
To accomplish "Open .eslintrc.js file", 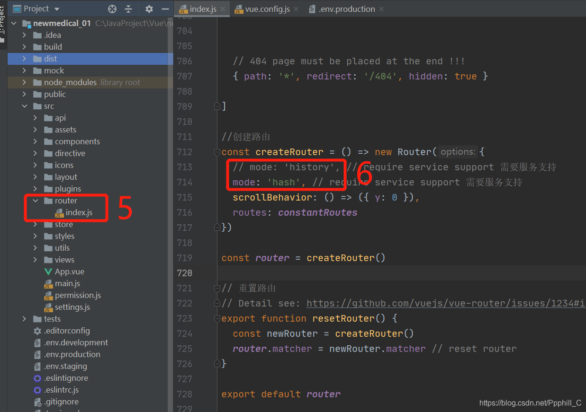I will (61, 390).
